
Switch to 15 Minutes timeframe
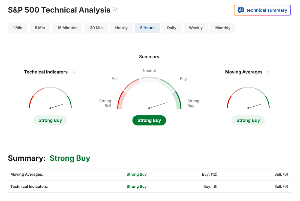[x=67, y=28]
